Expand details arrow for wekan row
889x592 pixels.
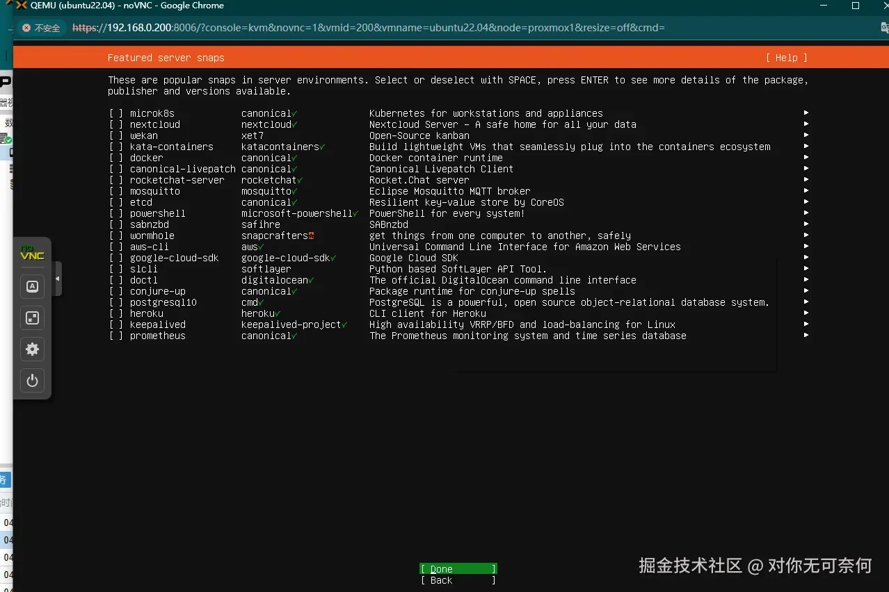[806, 135]
